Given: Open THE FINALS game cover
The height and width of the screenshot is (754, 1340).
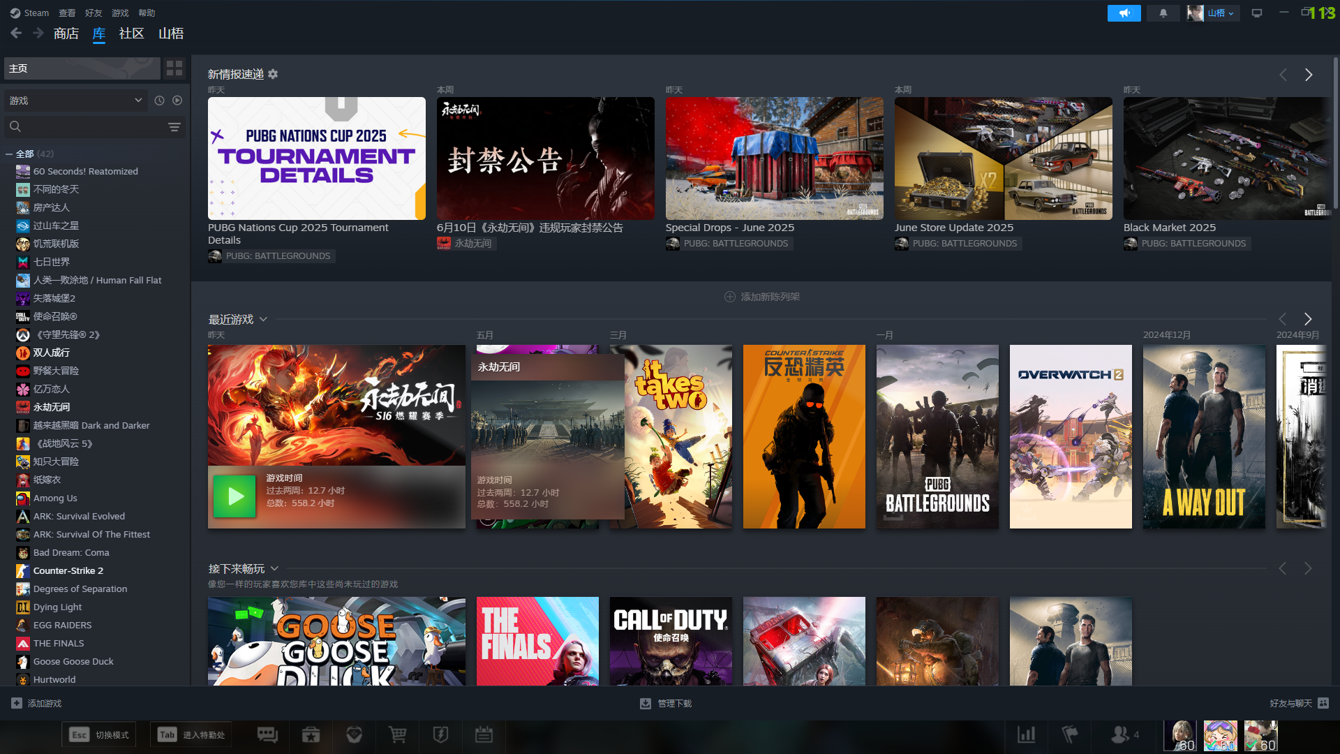Looking at the screenshot, I should tap(537, 641).
